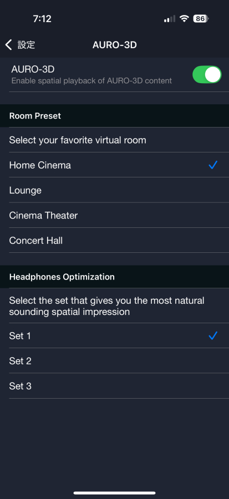Tap the back chevron icon
Viewport: 229px width, 499px height.
[8, 45]
